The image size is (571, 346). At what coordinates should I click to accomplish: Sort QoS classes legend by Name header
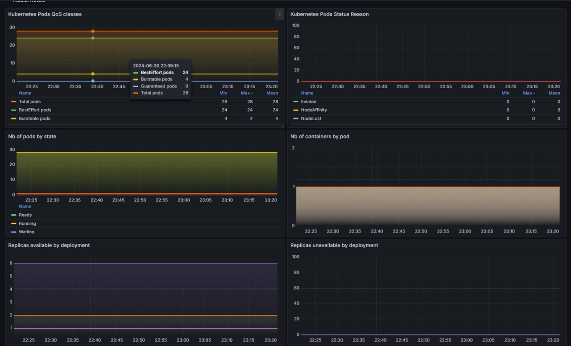[25, 93]
